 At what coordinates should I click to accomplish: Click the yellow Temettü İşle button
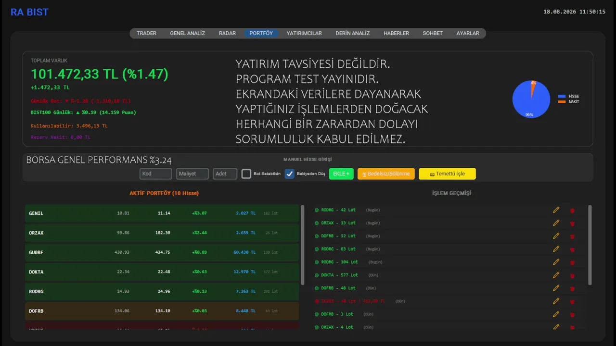(x=447, y=173)
